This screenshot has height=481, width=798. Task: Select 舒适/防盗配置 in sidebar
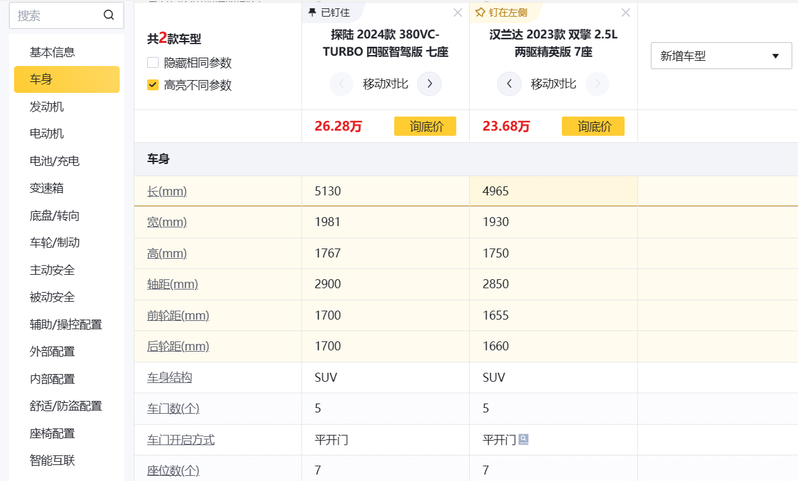tap(67, 406)
